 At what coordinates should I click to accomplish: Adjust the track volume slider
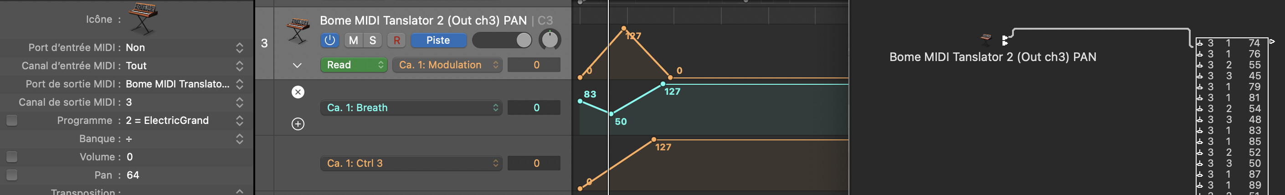(502, 41)
